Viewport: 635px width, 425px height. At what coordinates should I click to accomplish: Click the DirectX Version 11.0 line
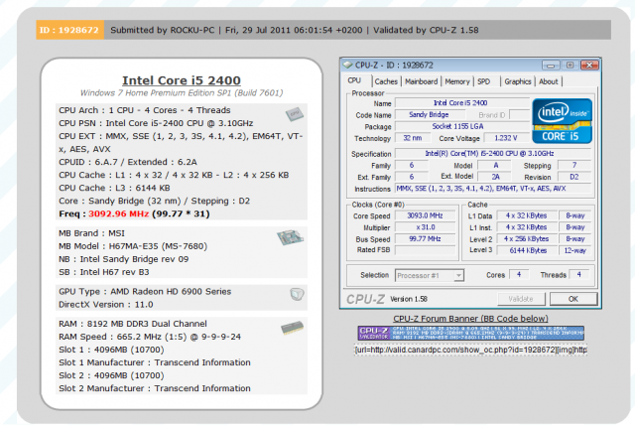coord(106,305)
